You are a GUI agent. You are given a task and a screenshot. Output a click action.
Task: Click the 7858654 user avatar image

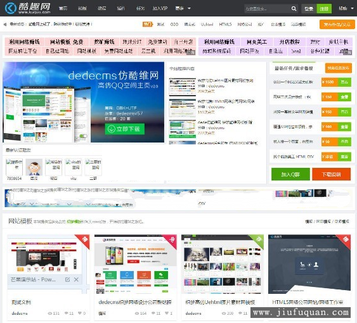pos(14,167)
